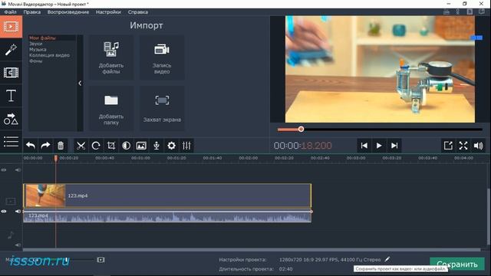Split clip with the scissors tool

tap(81, 146)
